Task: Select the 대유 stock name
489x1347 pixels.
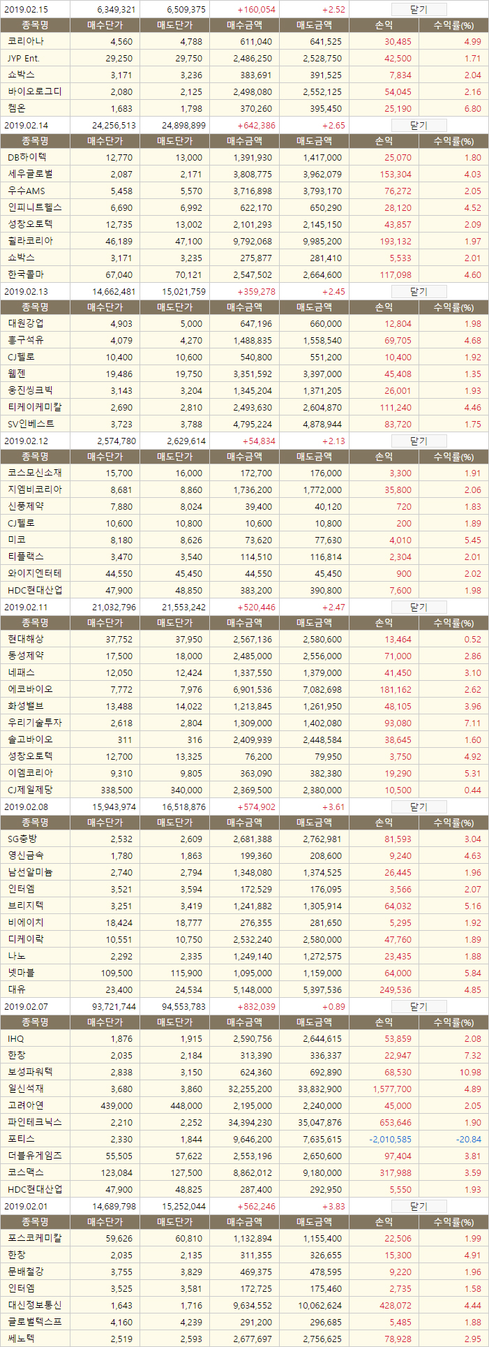Action: (x=17, y=989)
